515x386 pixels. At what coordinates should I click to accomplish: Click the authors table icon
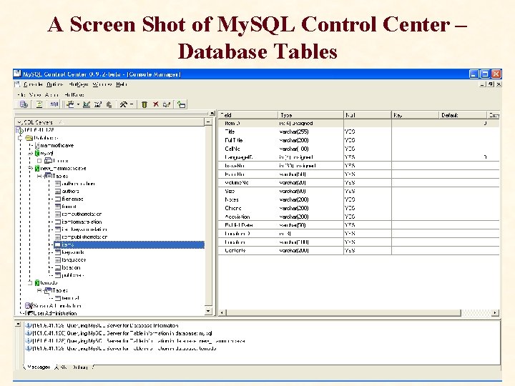tap(58, 191)
